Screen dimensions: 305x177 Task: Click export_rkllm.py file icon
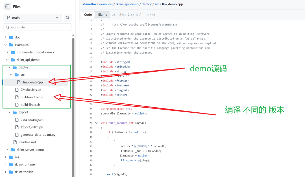(x=17, y=127)
